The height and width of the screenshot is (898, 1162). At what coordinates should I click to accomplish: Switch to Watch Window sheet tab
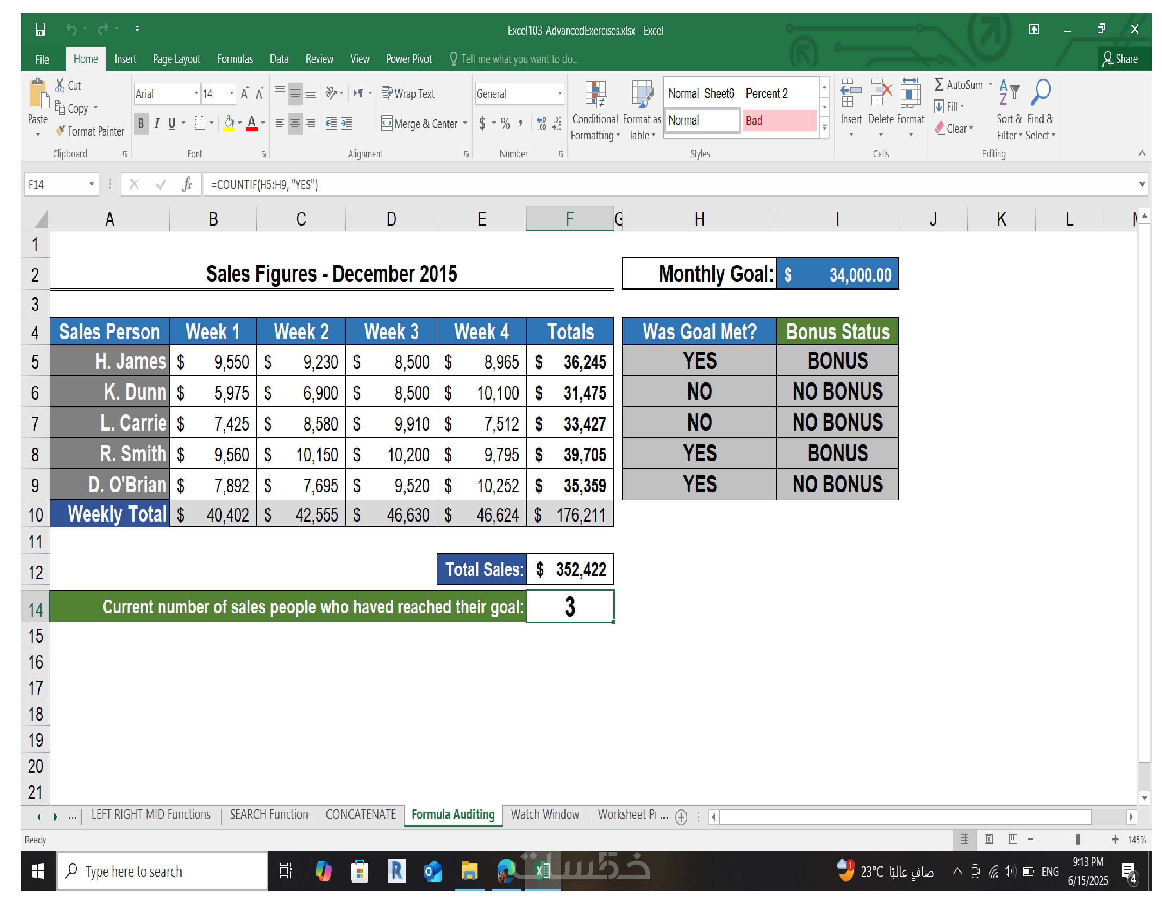[545, 815]
